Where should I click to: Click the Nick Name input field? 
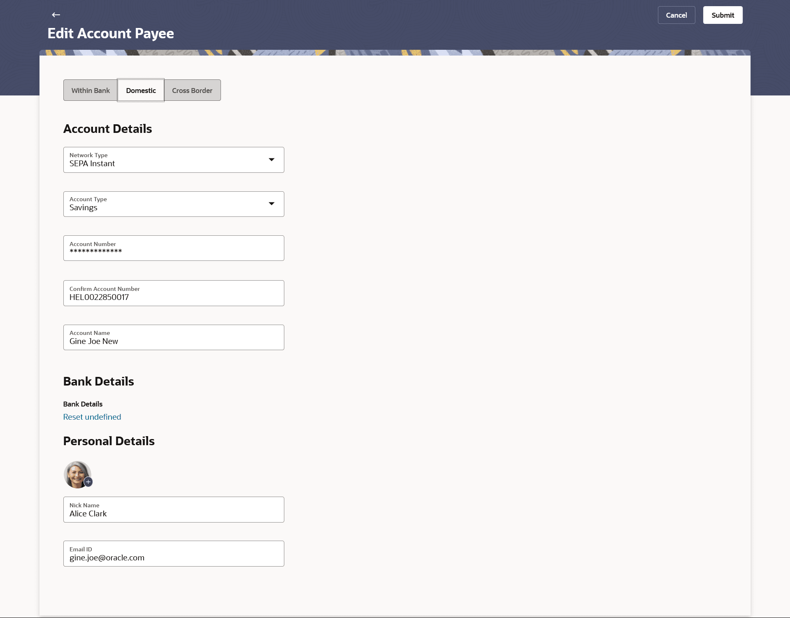[x=174, y=510]
